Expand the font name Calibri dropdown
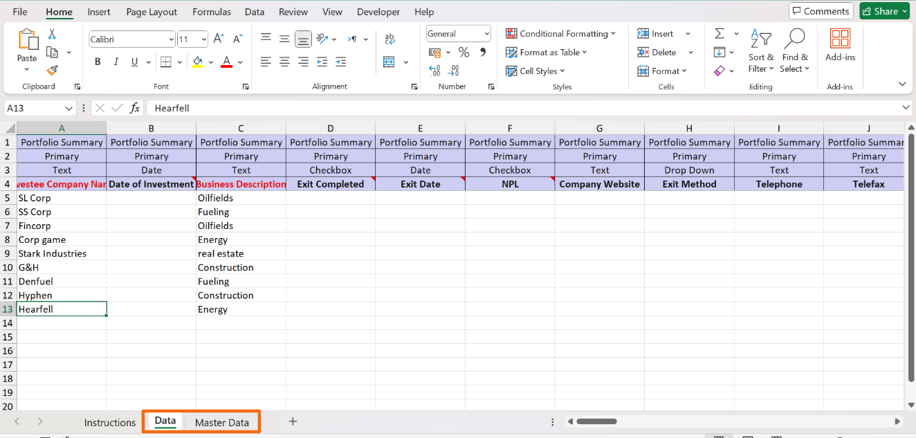 [x=172, y=39]
